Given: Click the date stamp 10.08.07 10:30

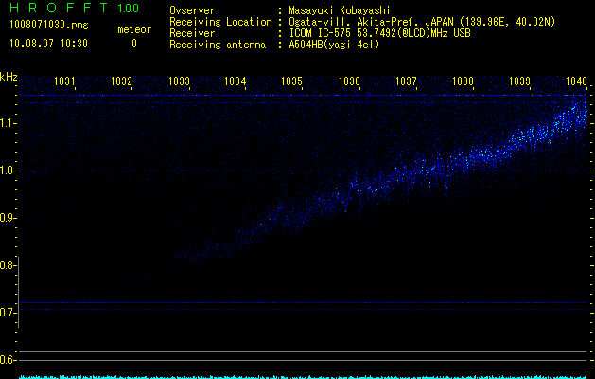Looking at the screenshot, I should pos(48,44).
